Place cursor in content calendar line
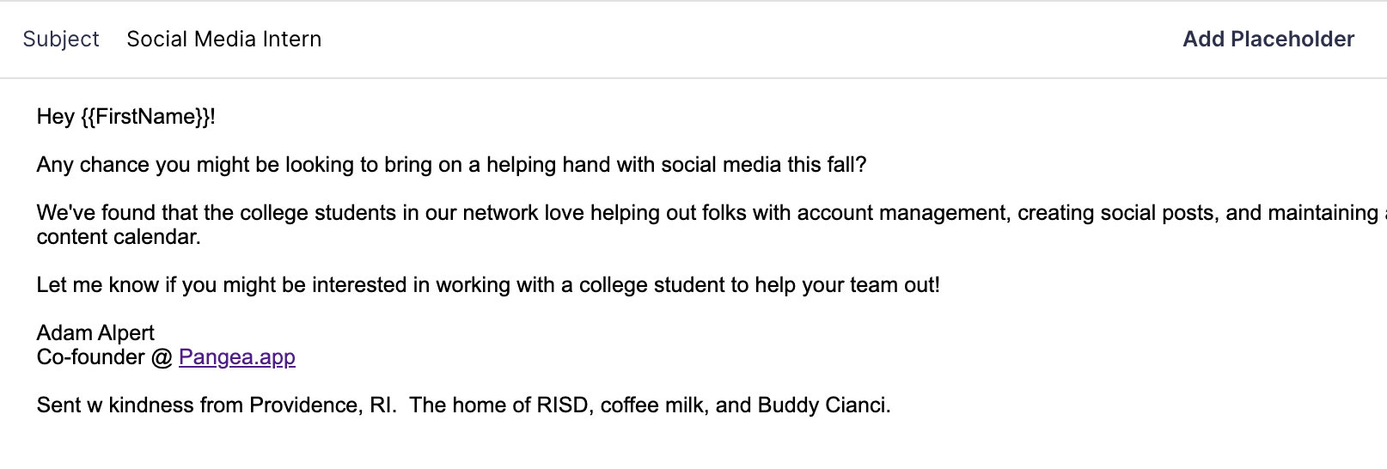The height and width of the screenshot is (469, 1387). 119,237
